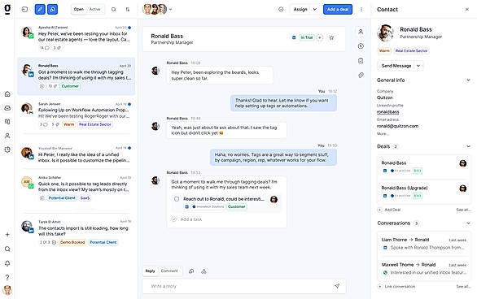The image size is (477, 299).
Task: Toggle the sidebar collapse icon
Action: tap(25, 10)
